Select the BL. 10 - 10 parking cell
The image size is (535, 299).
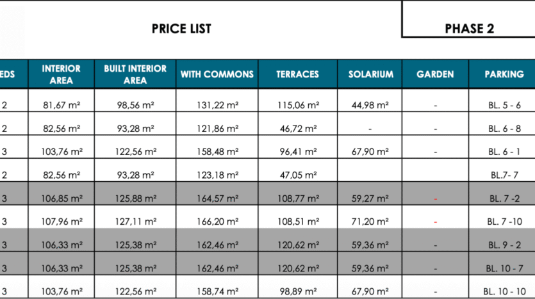click(502, 287)
